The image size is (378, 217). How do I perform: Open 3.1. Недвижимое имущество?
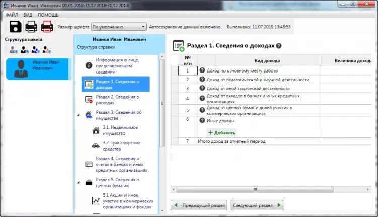(120, 130)
